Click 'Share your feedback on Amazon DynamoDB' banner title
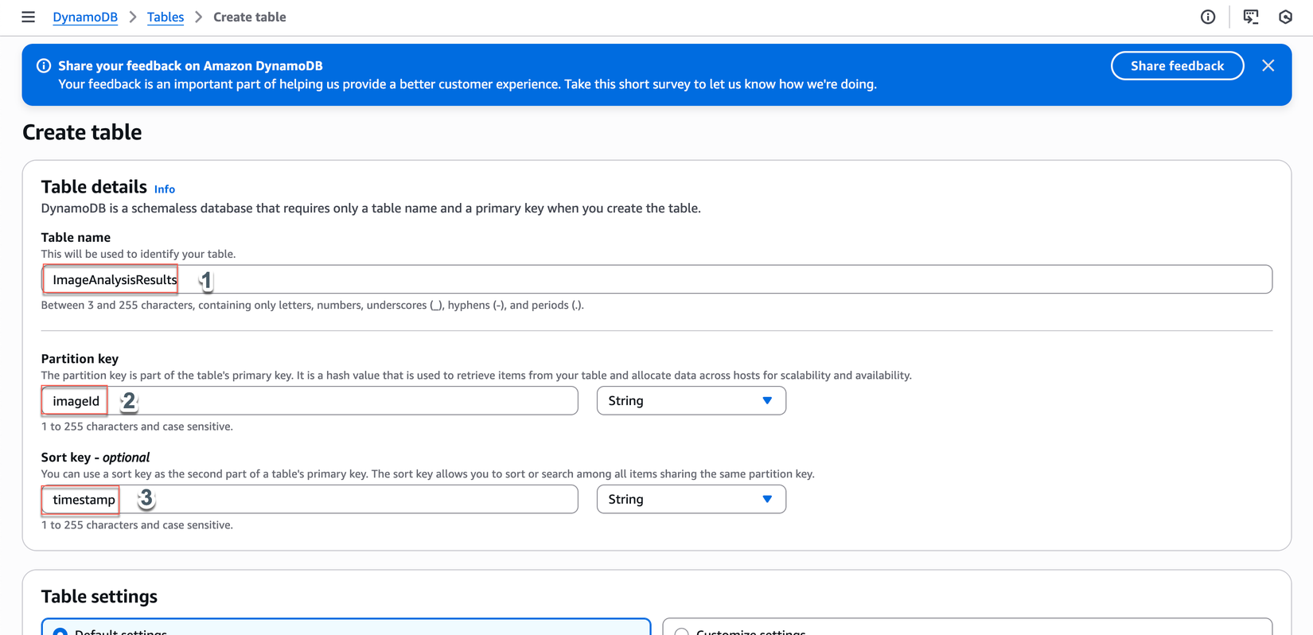1313x635 pixels. (190, 66)
